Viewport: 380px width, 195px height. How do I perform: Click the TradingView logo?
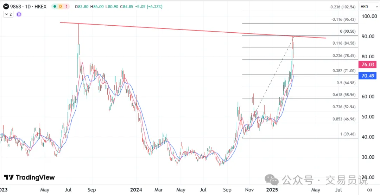[x=30, y=177]
